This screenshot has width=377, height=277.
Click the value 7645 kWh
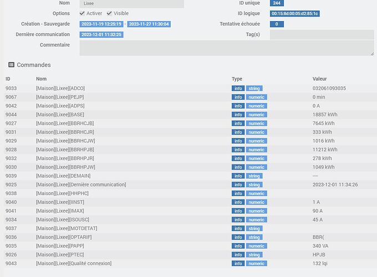click(323, 123)
